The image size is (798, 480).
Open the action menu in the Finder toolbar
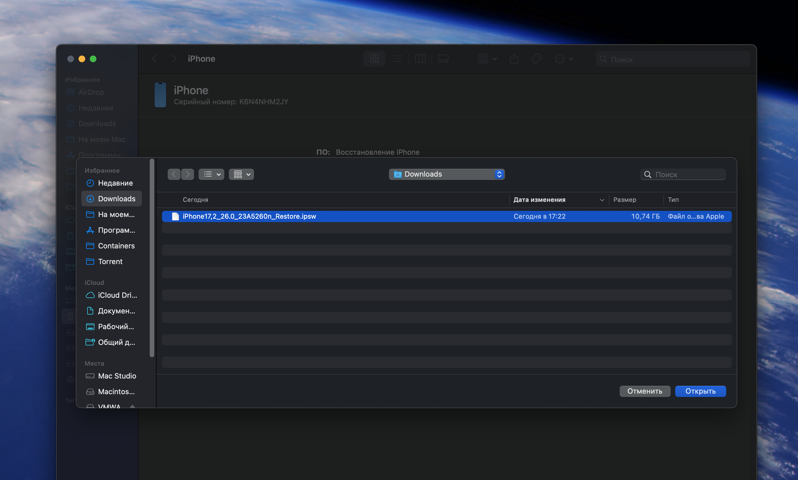(x=564, y=59)
